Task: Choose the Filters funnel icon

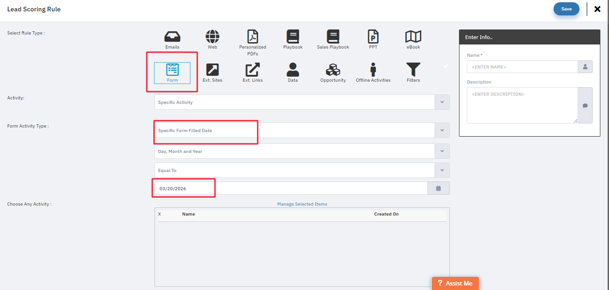Action: [x=413, y=70]
